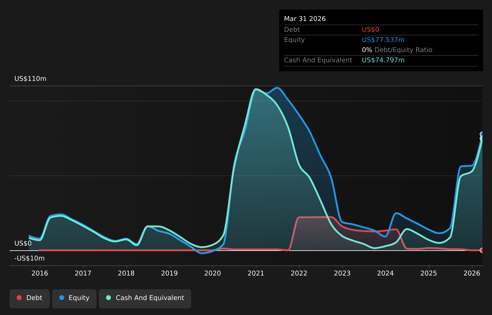Click the 2021 x-axis label
The image size is (492, 315).
pyautogui.click(x=256, y=273)
